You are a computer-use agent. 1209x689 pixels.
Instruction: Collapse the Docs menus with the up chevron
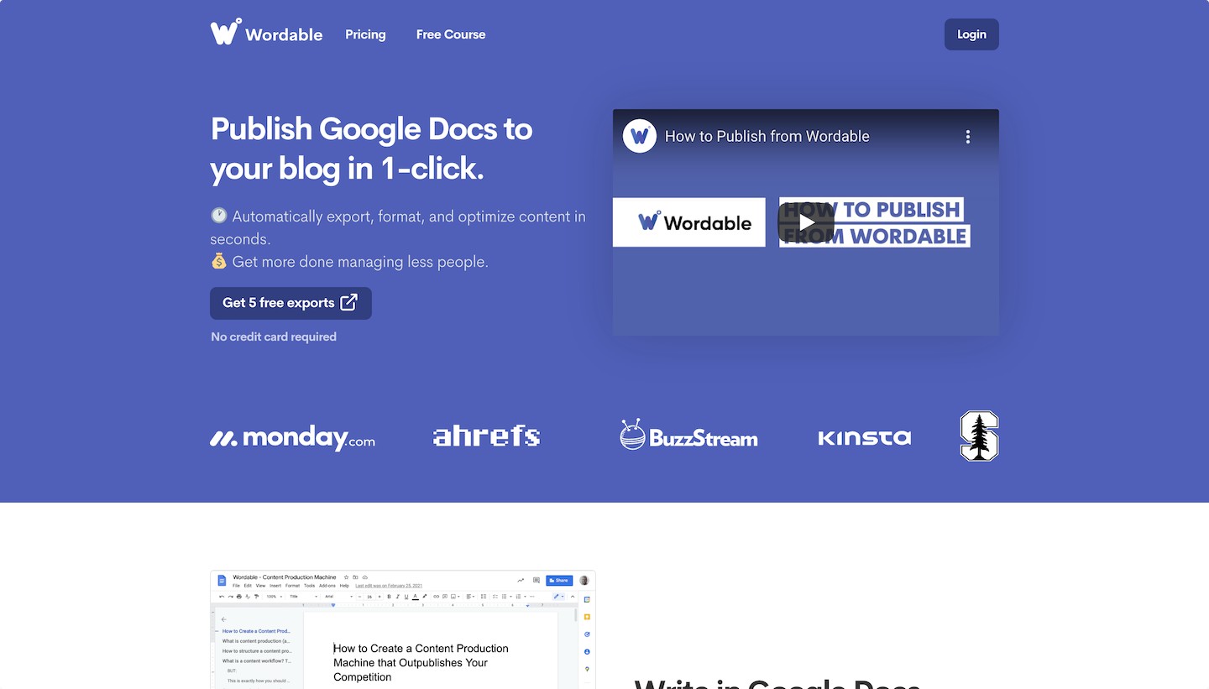click(573, 597)
